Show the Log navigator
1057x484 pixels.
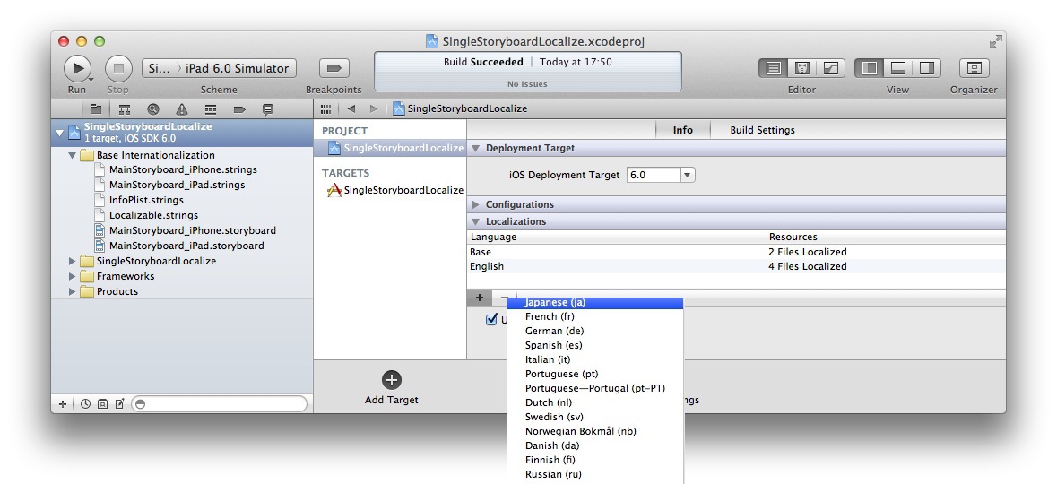click(268, 109)
